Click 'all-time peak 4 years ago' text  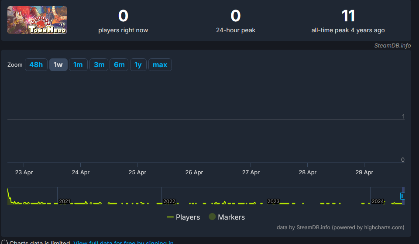click(348, 30)
